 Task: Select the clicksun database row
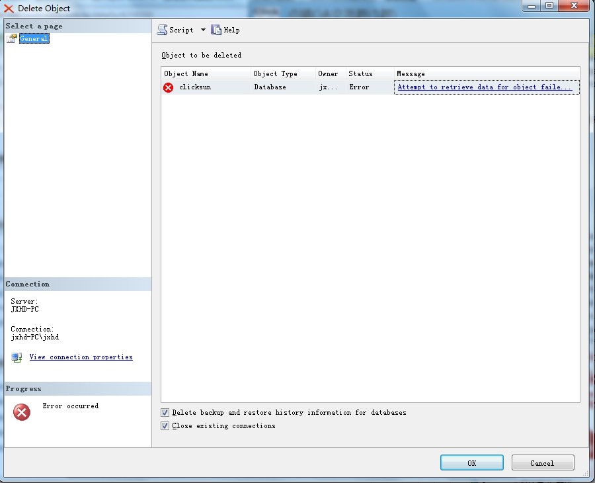195,87
